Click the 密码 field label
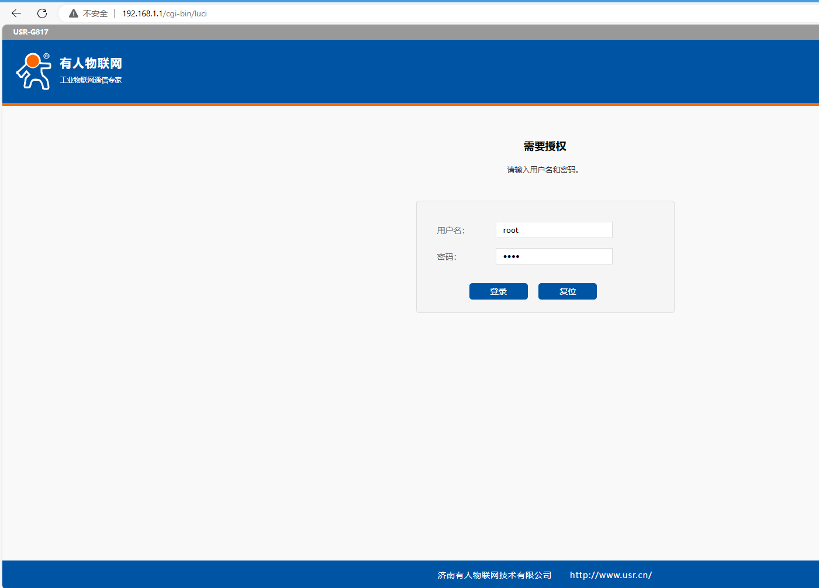 (x=447, y=257)
